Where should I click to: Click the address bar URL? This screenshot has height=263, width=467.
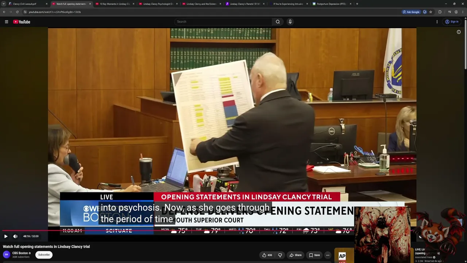pyautogui.click(x=55, y=12)
